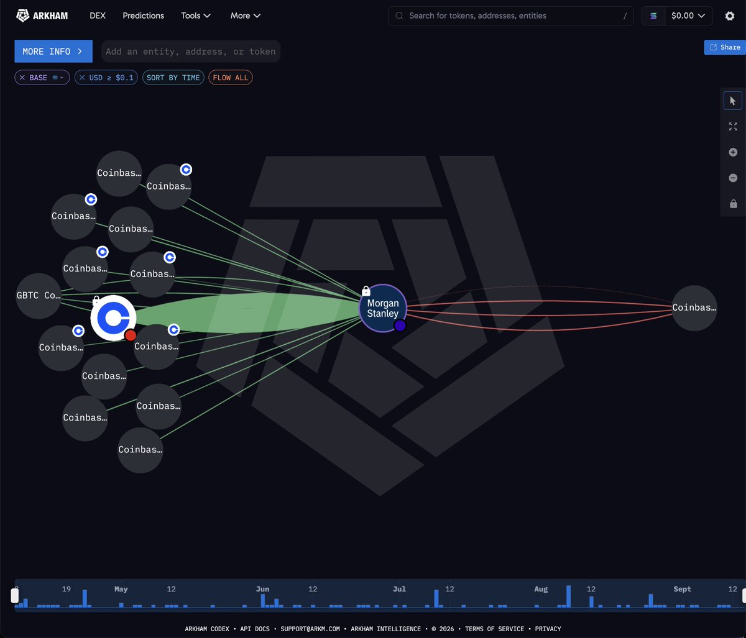Open the ARKHAM CODEX footer link

[x=207, y=629]
